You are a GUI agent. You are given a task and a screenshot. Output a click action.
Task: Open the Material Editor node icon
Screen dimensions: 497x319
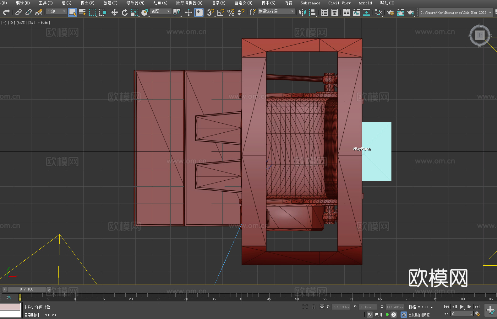(x=379, y=12)
